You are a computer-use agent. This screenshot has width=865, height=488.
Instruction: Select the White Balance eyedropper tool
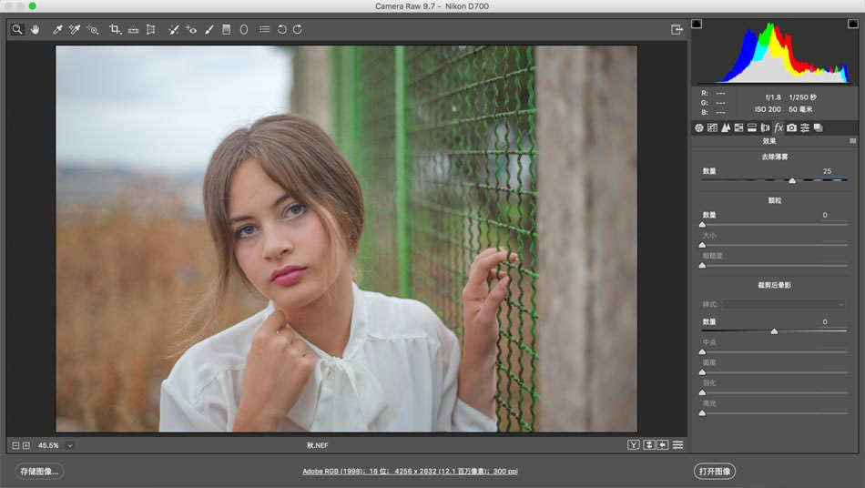58,29
